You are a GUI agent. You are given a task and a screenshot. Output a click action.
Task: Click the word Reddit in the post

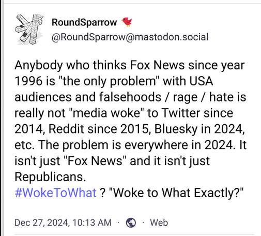pyautogui.click(x=66, y=129)
